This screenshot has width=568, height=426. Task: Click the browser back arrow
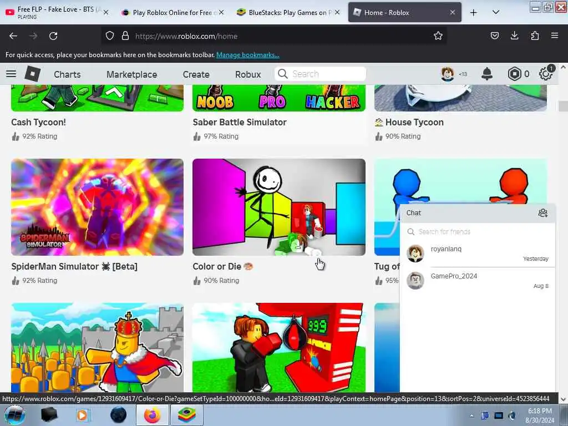(13, 36)
